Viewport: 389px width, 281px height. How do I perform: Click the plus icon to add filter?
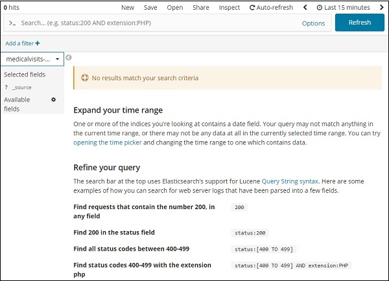coord(38,43)
